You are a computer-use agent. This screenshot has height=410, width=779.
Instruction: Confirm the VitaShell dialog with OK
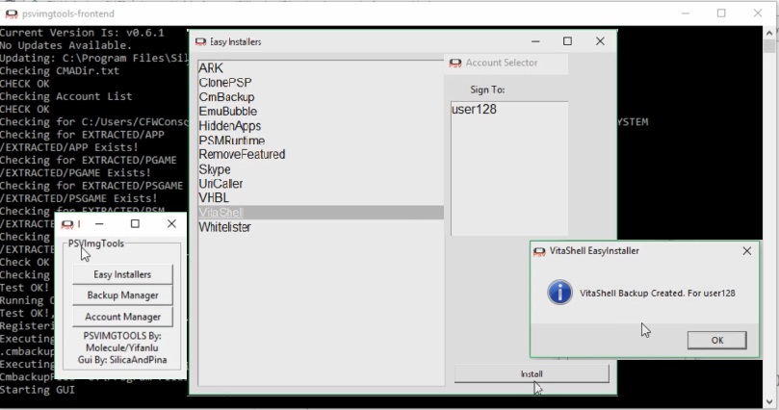(x=717, y=340)
